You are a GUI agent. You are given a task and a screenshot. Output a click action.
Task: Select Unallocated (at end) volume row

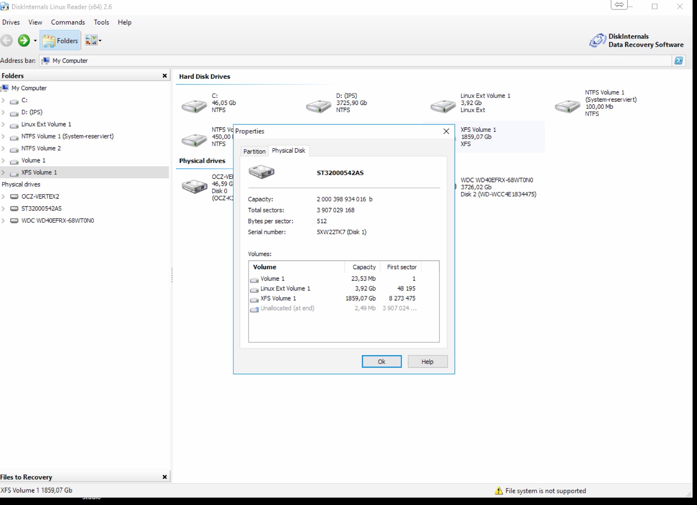point(344,308)
